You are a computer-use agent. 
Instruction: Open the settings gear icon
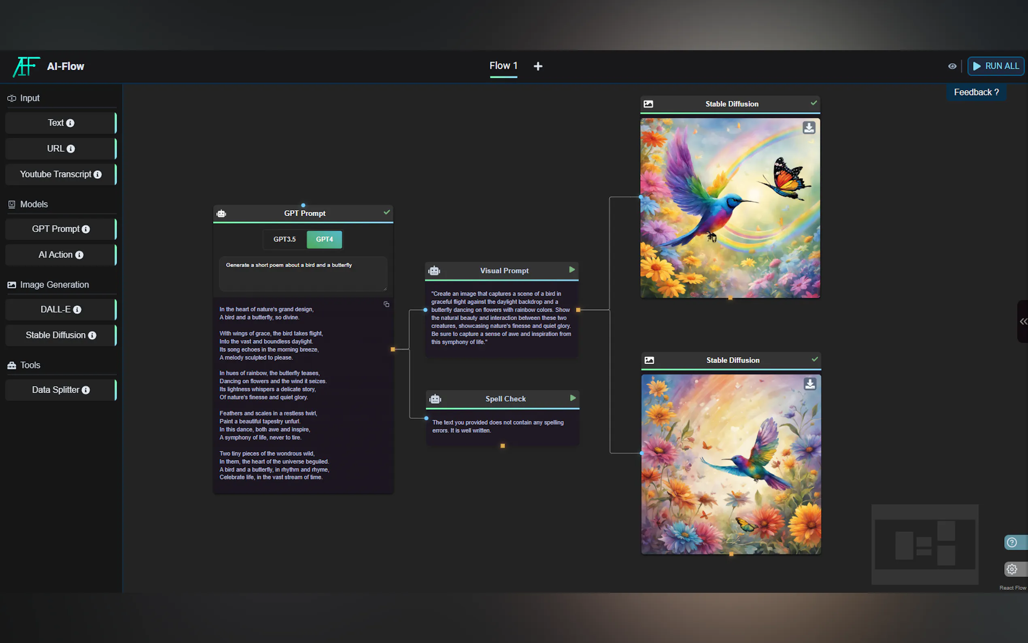(x=1012, y=569)
